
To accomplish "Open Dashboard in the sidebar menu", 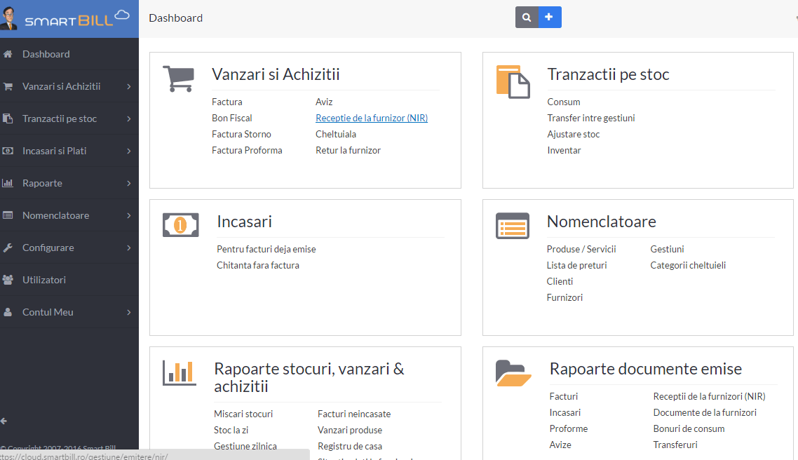I will click(x=69, y=54).
